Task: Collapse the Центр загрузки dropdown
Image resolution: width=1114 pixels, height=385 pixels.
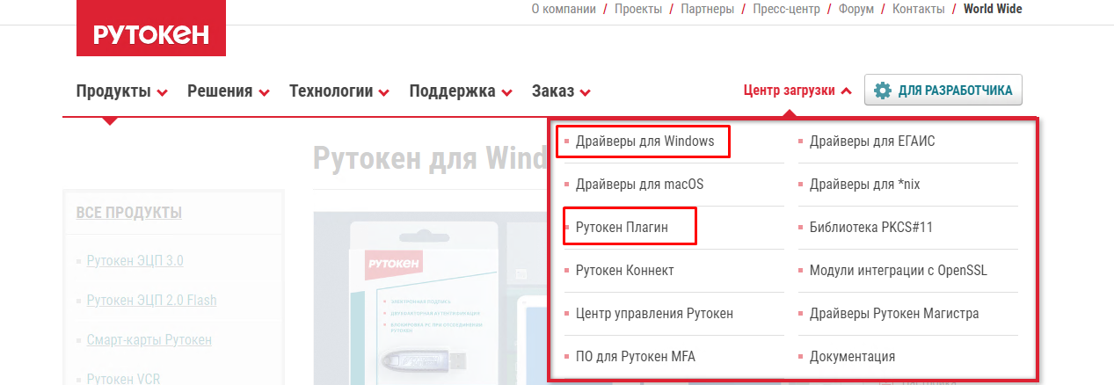Action: (x=846, y=91)
